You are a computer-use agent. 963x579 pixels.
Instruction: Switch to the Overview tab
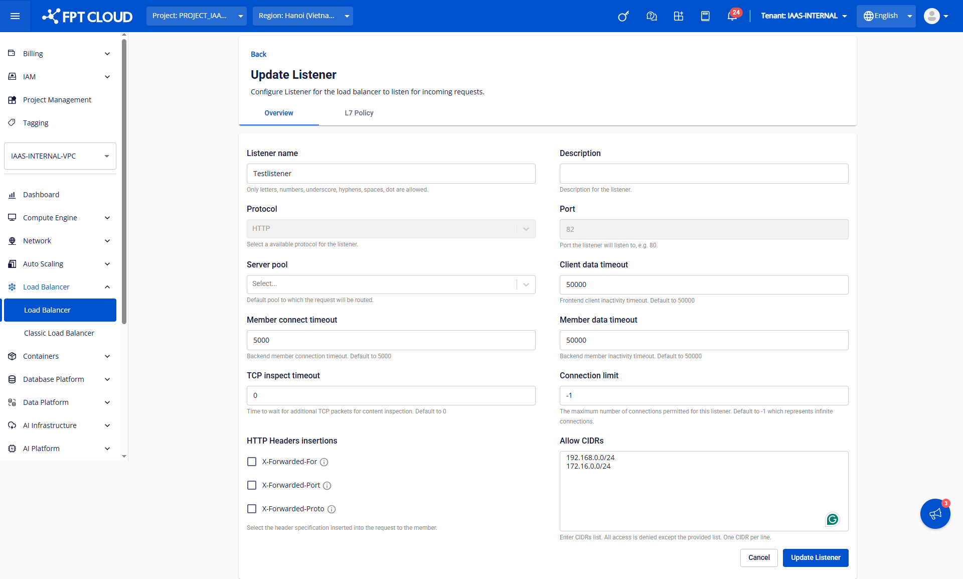click(x=279, y=113)
